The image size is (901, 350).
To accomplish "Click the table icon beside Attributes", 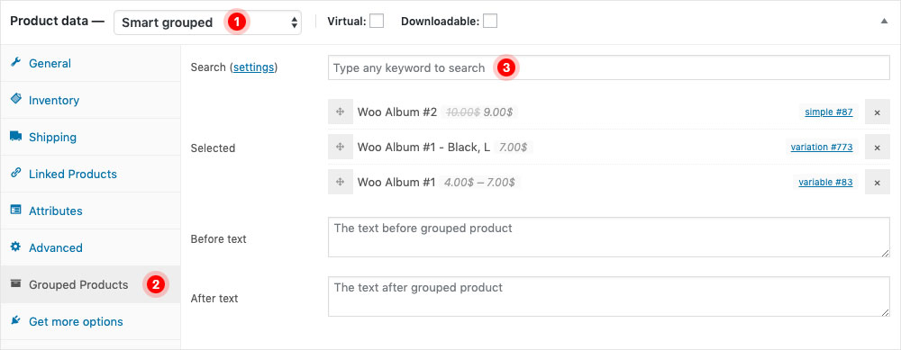I will click(15, 210).
